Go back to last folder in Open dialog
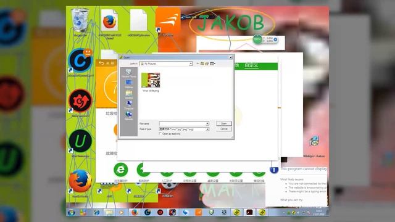Image resolution: width=395 pixels, height=222 pixels. 197,64
